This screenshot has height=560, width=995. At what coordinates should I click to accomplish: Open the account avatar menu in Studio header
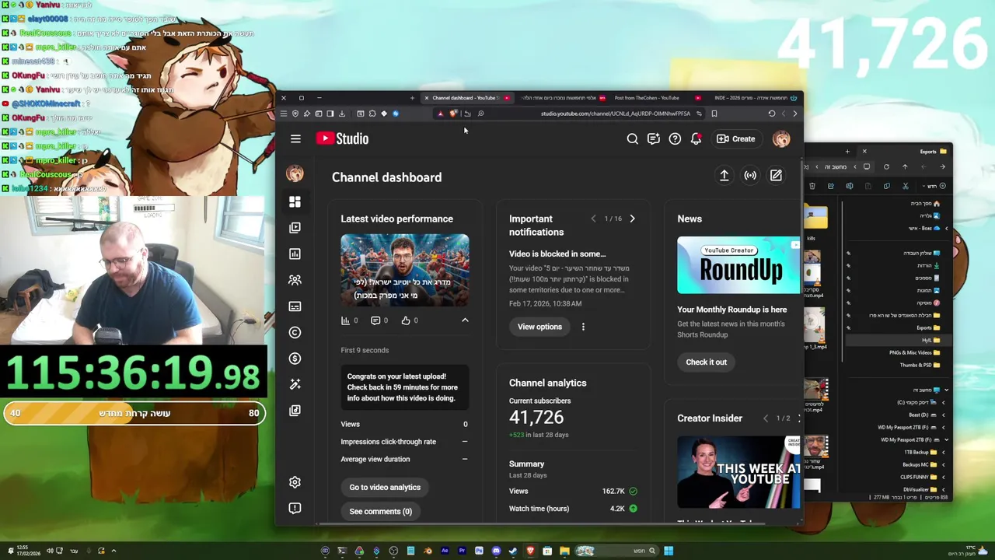click(781, 139)
